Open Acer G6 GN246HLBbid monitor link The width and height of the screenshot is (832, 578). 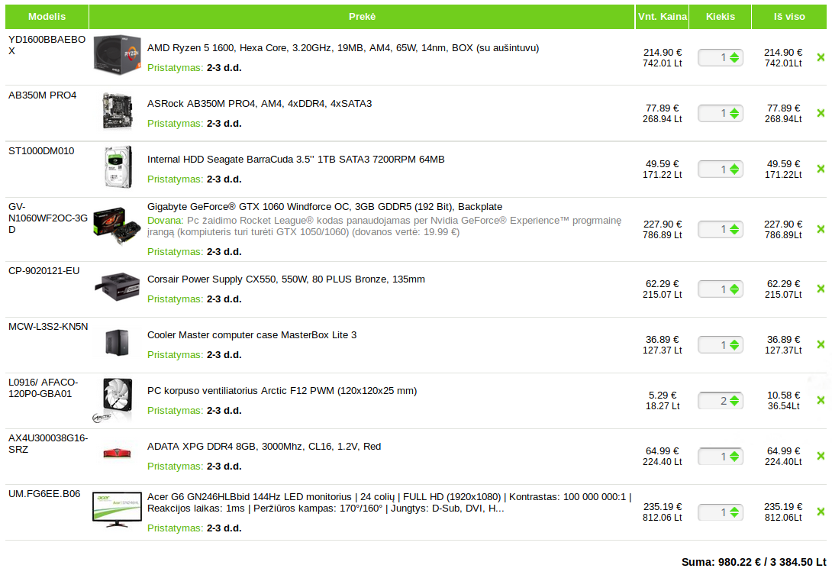[389, 502]
